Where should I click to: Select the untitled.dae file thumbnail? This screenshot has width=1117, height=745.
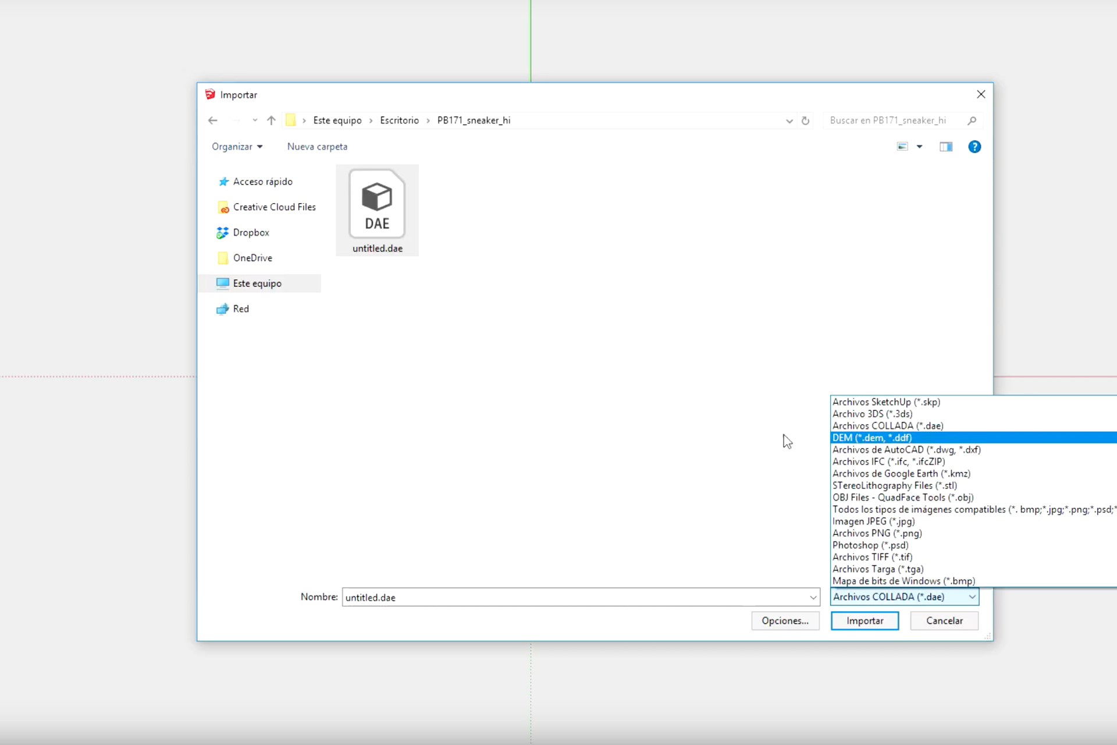(x=377, y=210)
